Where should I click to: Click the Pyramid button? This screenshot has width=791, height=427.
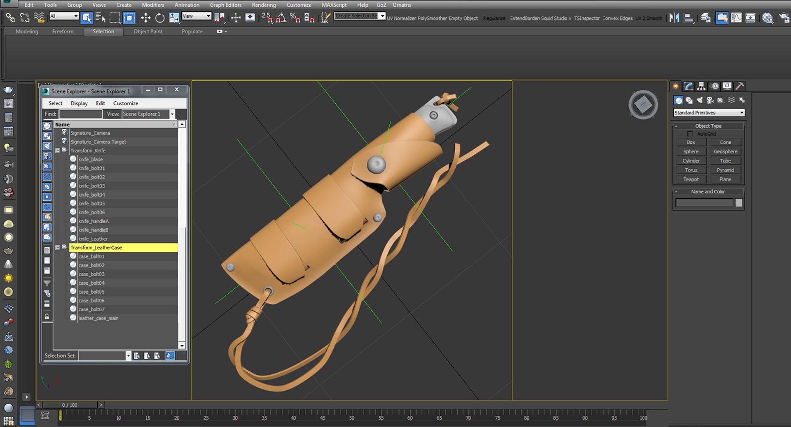pos(725,170)
